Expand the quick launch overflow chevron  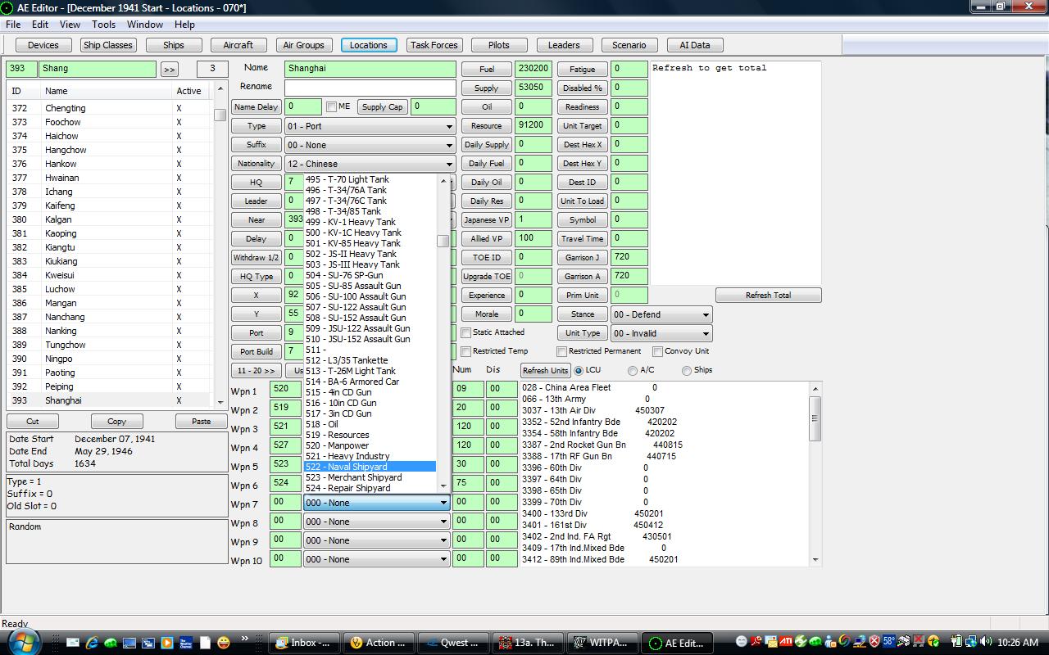pos(244,639)
